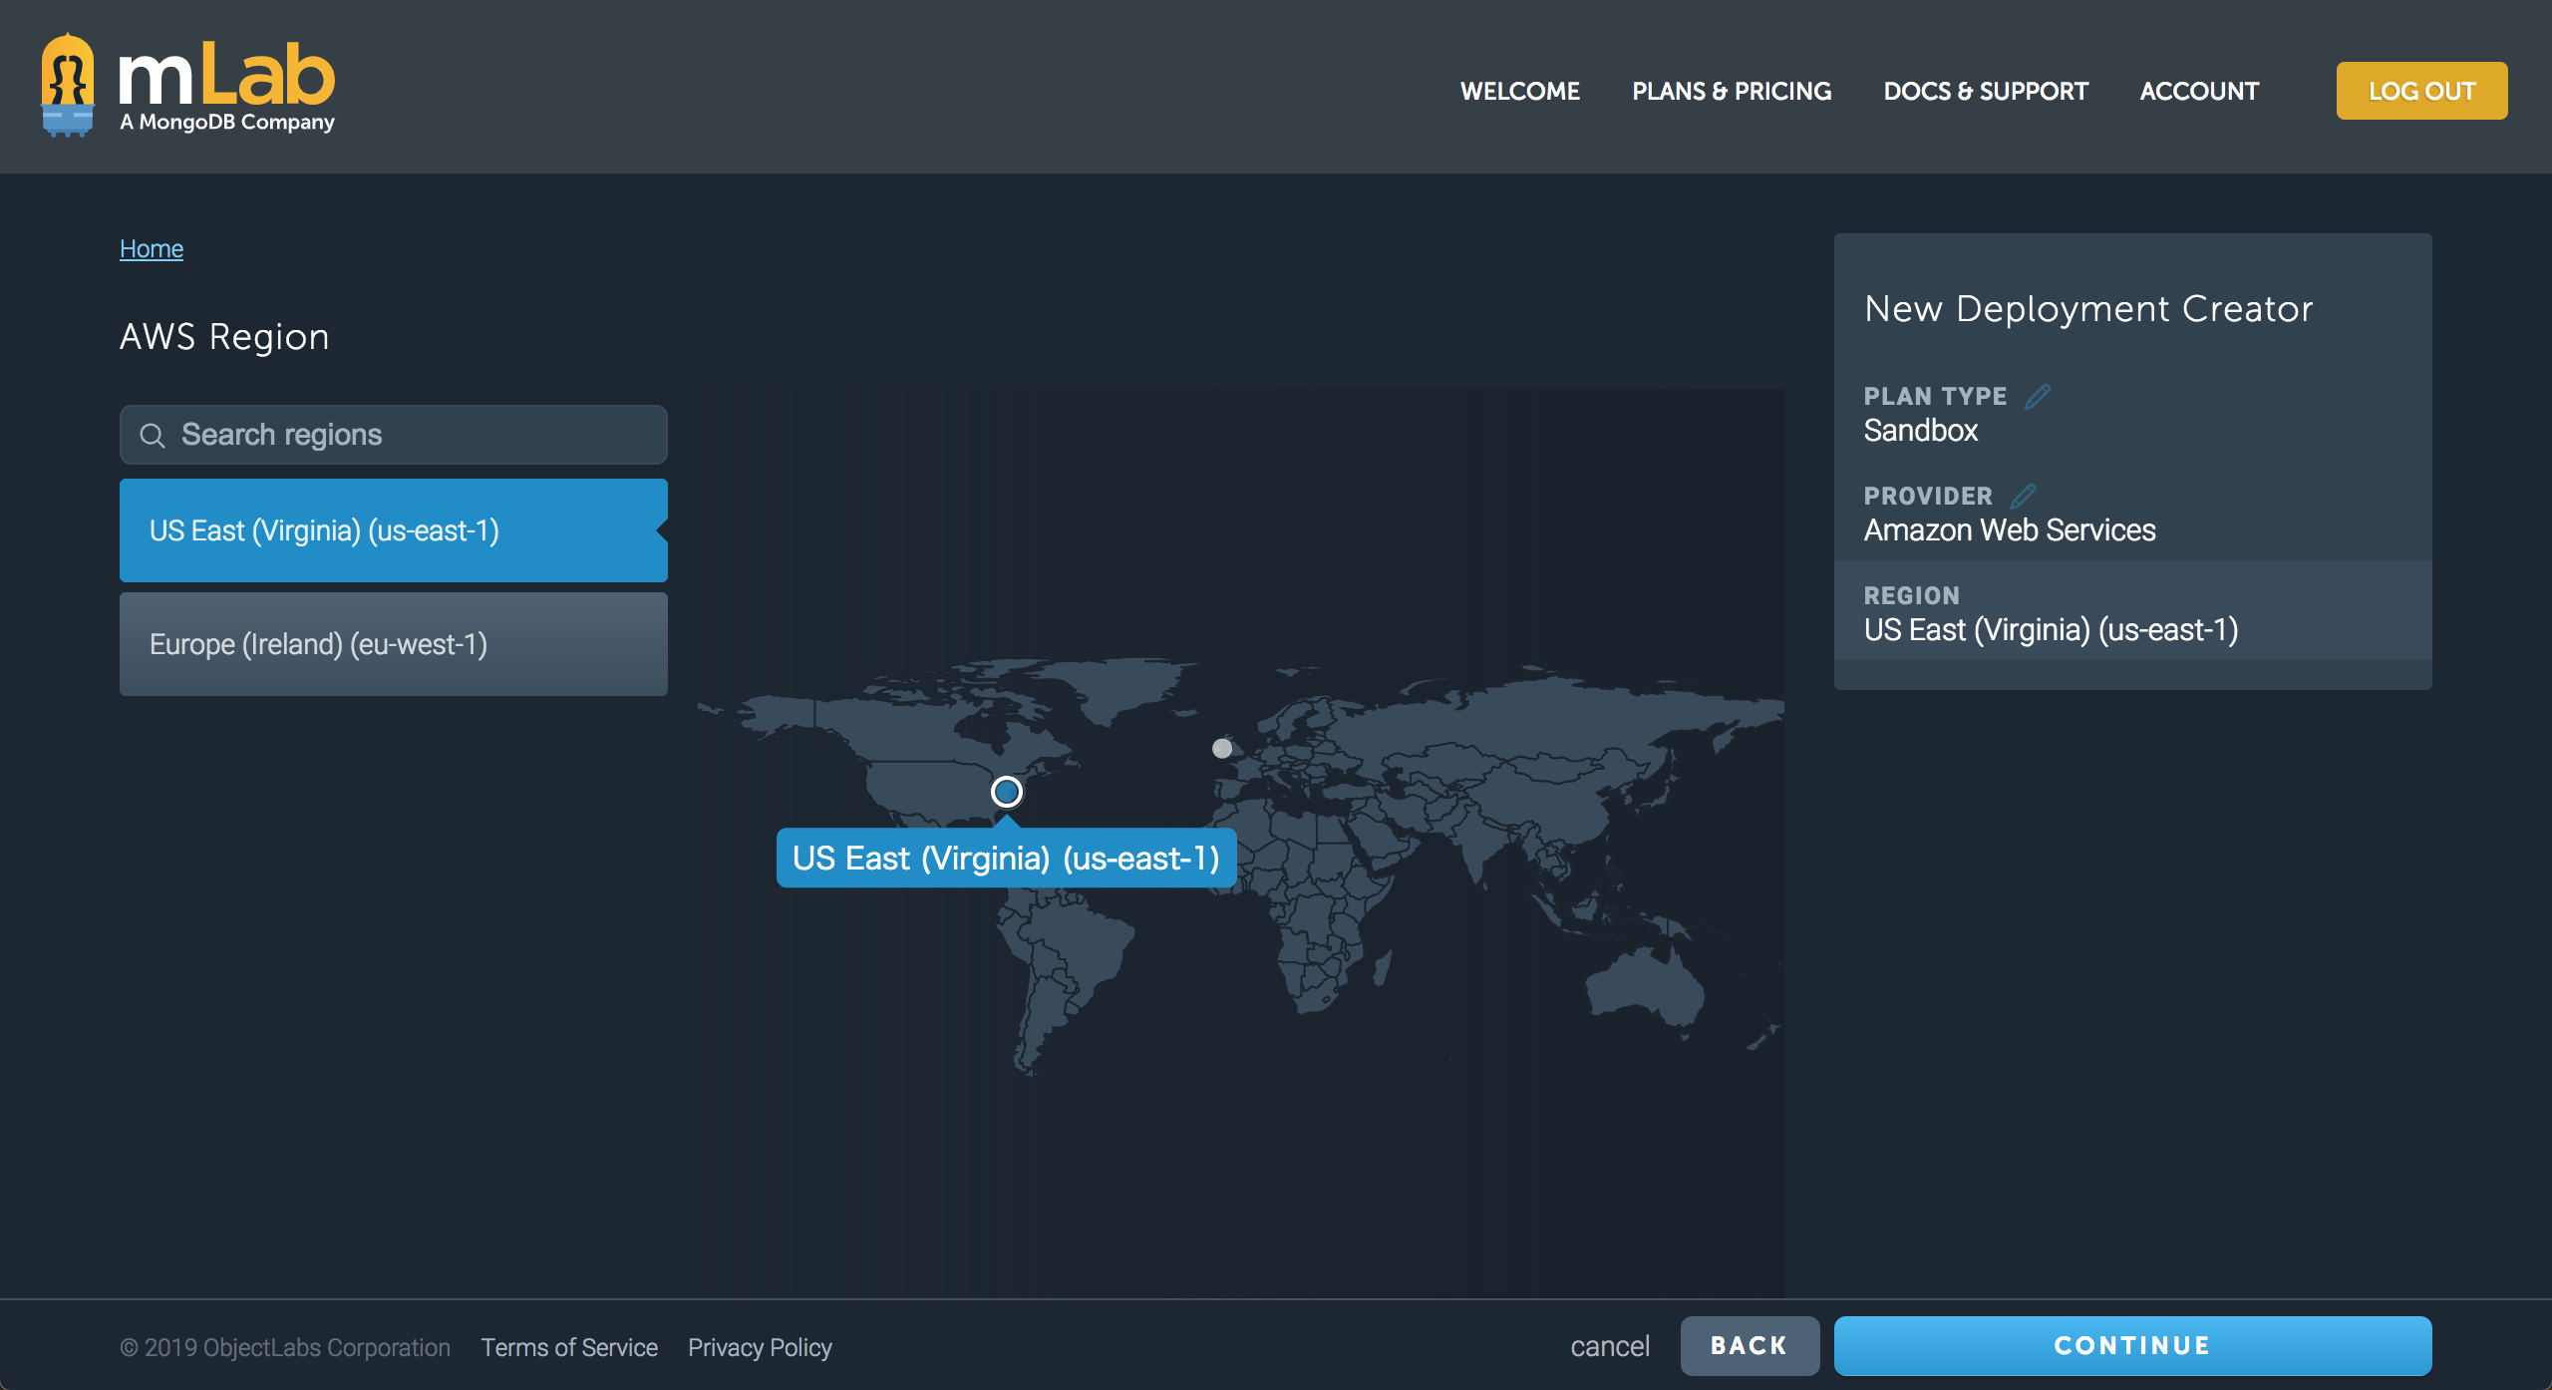Open Privacy Policy link
The height and width of the screenshot is (1390, 2552).
760,1347
